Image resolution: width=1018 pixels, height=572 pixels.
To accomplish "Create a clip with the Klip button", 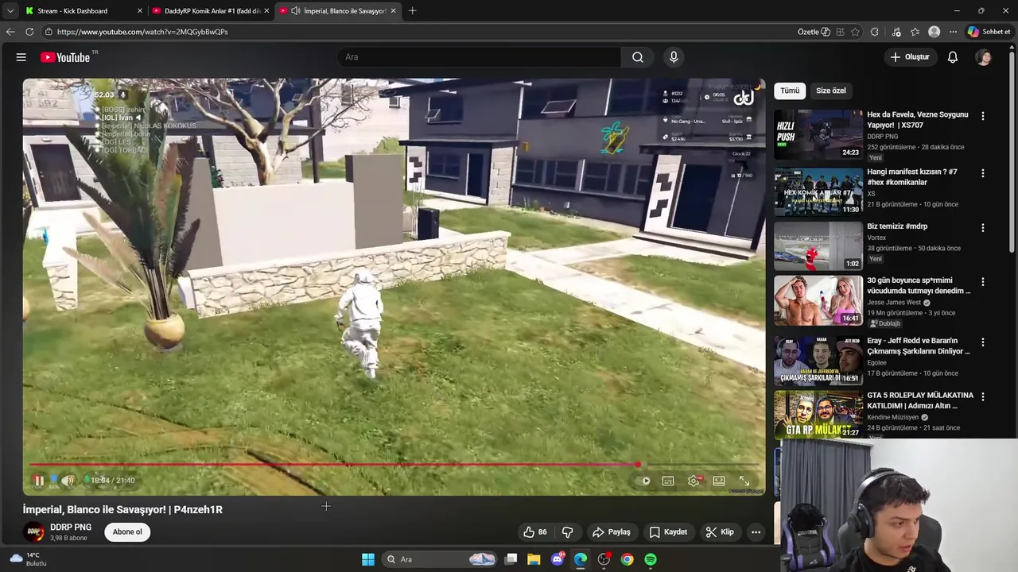I will 720,532.
